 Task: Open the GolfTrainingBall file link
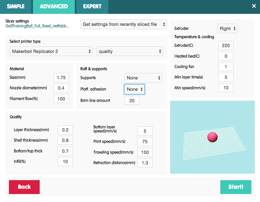pos(37,26)
